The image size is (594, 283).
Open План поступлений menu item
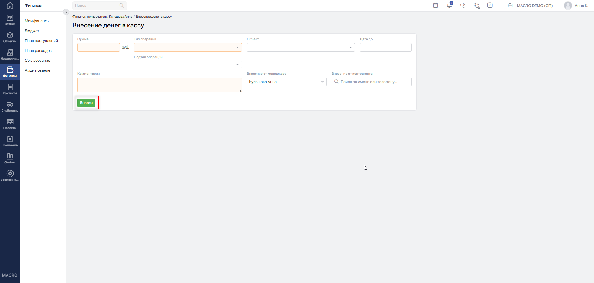coord(41,41)
